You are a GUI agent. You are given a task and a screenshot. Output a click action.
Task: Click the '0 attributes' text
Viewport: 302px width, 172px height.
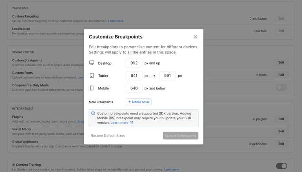pyautogui.click(x=258, y=18)
